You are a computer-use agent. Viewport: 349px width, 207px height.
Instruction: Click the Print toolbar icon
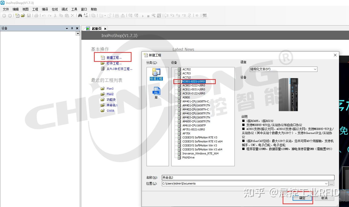coord(37,16)
